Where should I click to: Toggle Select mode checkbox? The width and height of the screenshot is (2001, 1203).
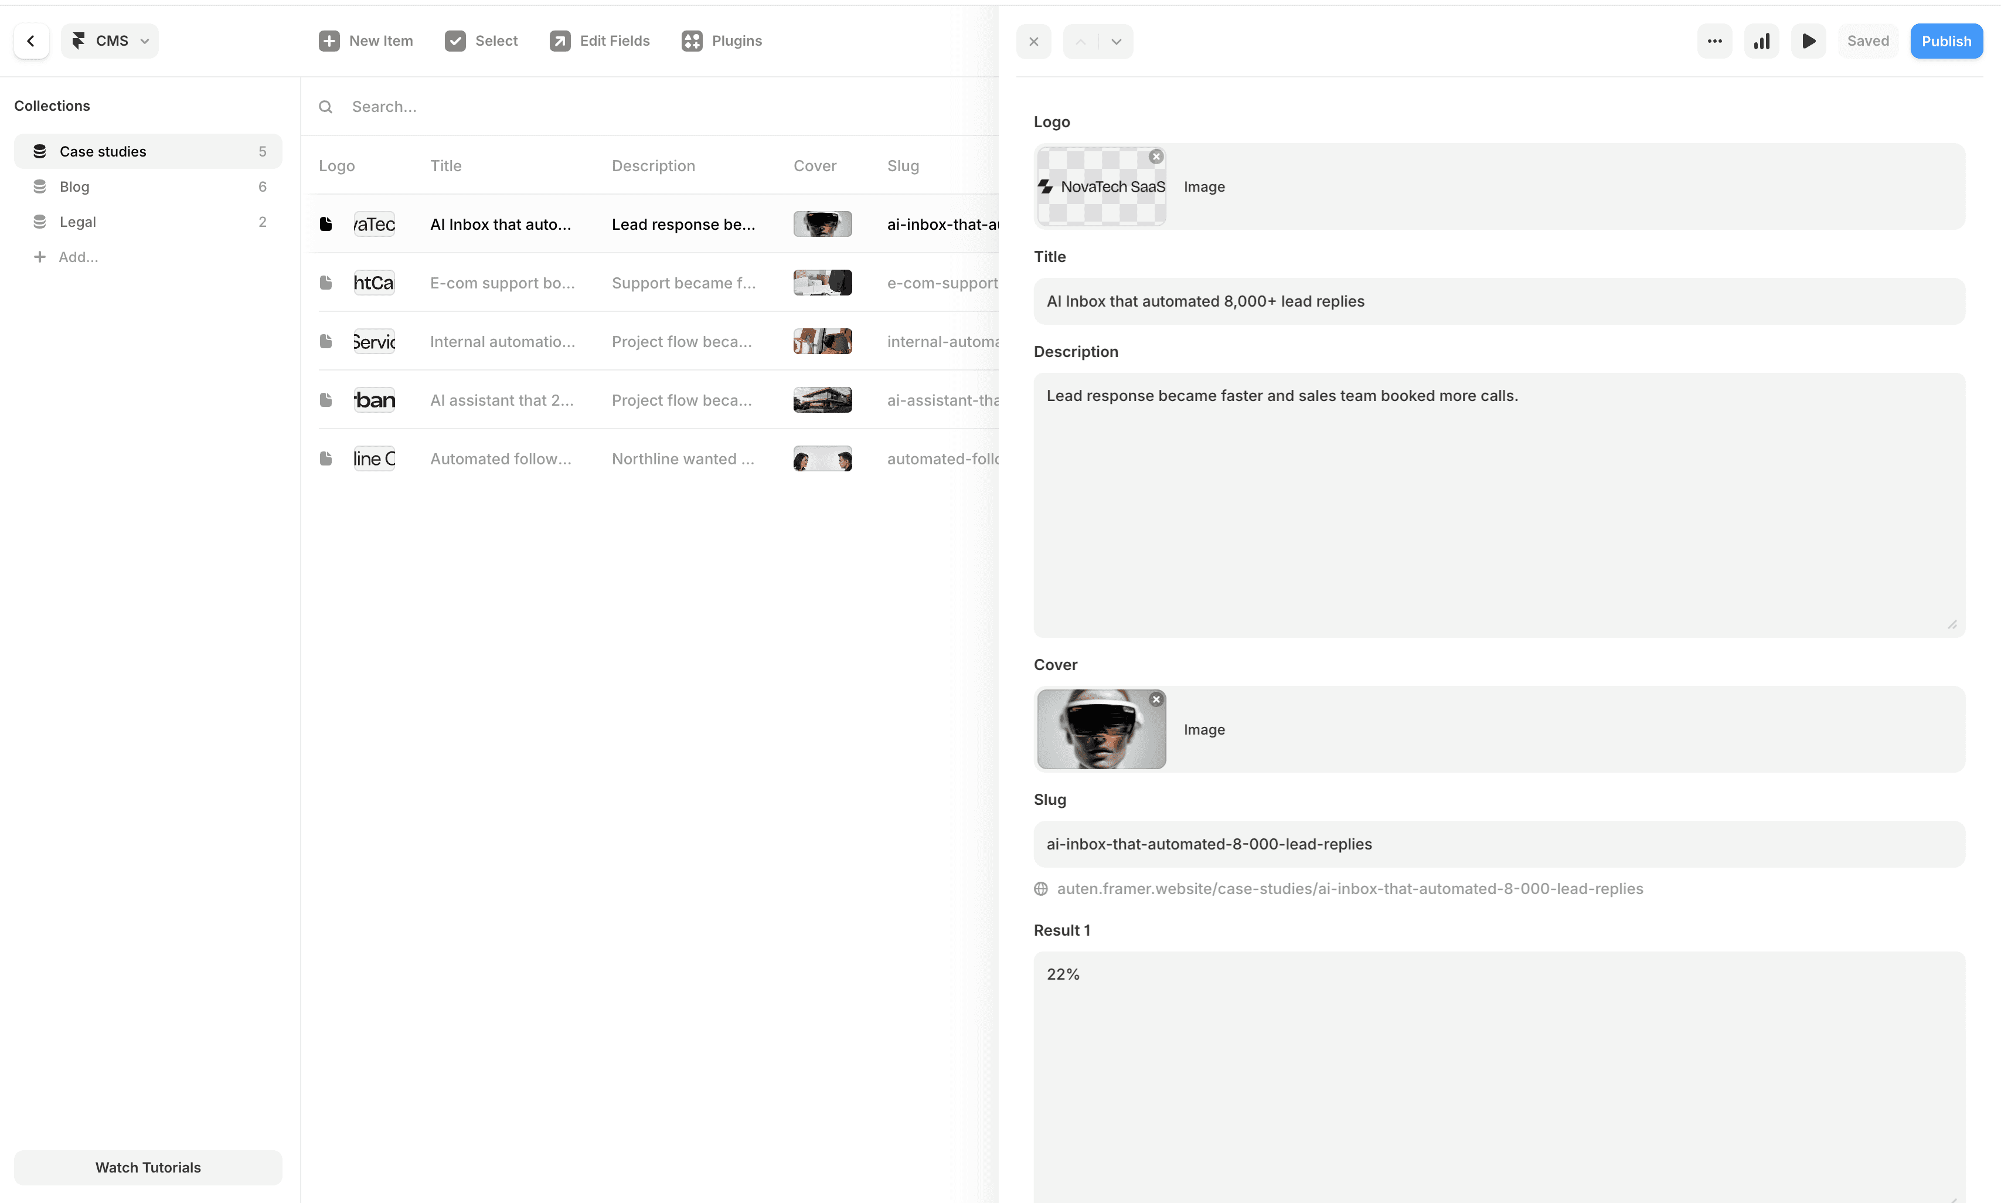click(455, 40)
